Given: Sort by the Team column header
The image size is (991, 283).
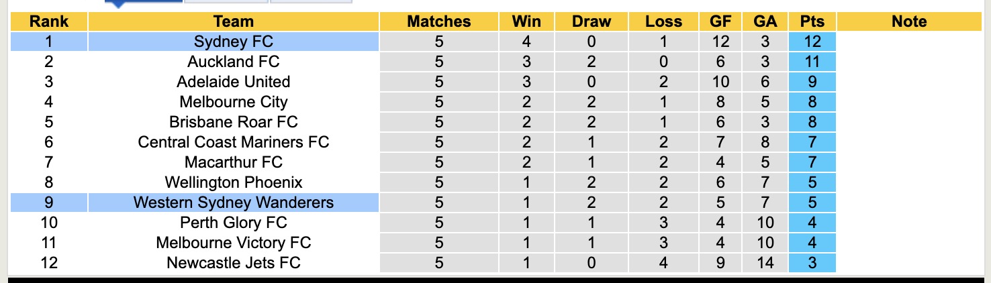Looking at the screenshot, I should coord(233,21).
